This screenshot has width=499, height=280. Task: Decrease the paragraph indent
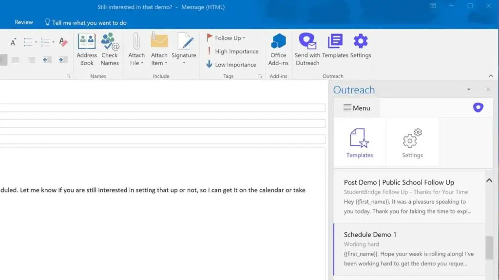[x=47, y=60]
